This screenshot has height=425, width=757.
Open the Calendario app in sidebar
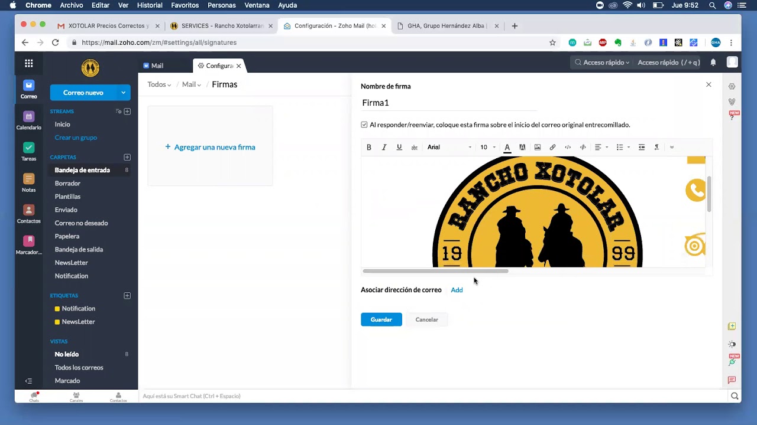point(28,120)
